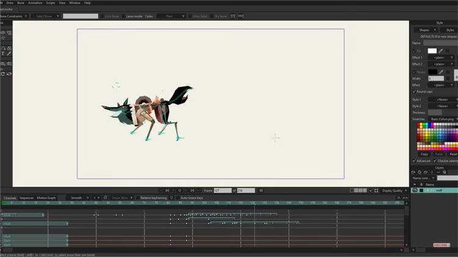
Task: Click the timeline marker at frame 126
Action: tap(253, 203)
